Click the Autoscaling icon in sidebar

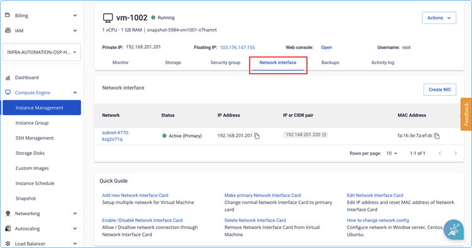pyautogui.click(x=8, y=228)
